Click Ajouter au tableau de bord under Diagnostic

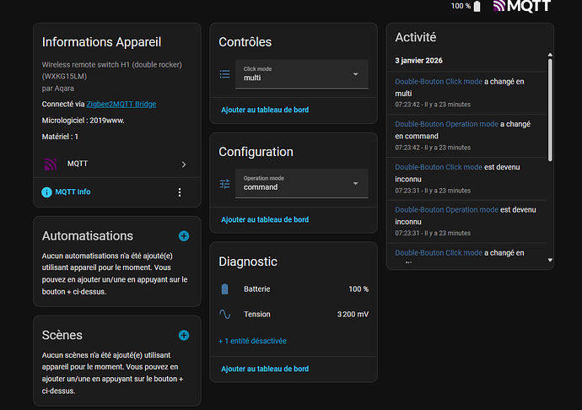coord(265,369)
